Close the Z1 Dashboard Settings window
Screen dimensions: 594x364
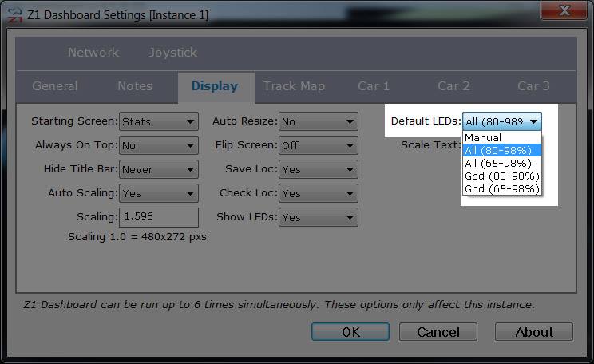[564, 10]
